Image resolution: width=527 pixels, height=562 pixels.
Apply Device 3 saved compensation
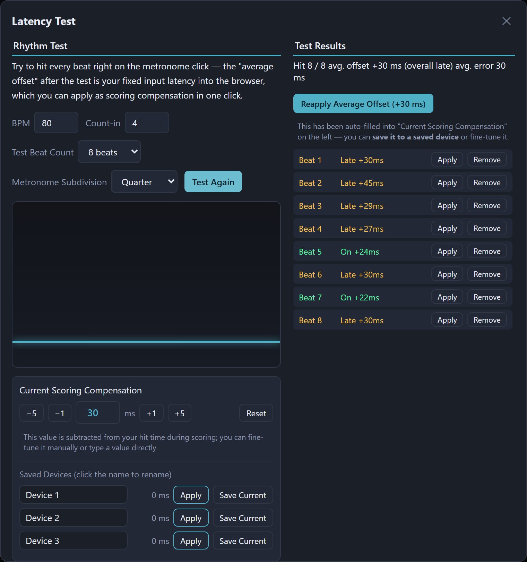[191, 541]
